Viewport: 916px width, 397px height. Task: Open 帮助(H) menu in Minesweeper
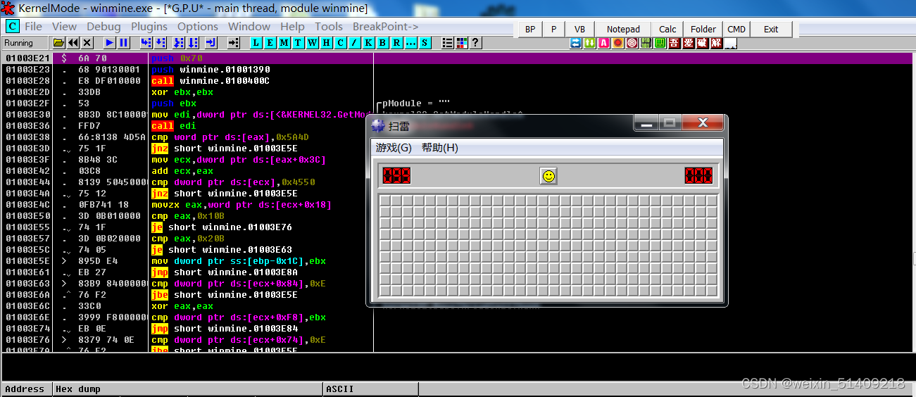[x=439, y=148]
